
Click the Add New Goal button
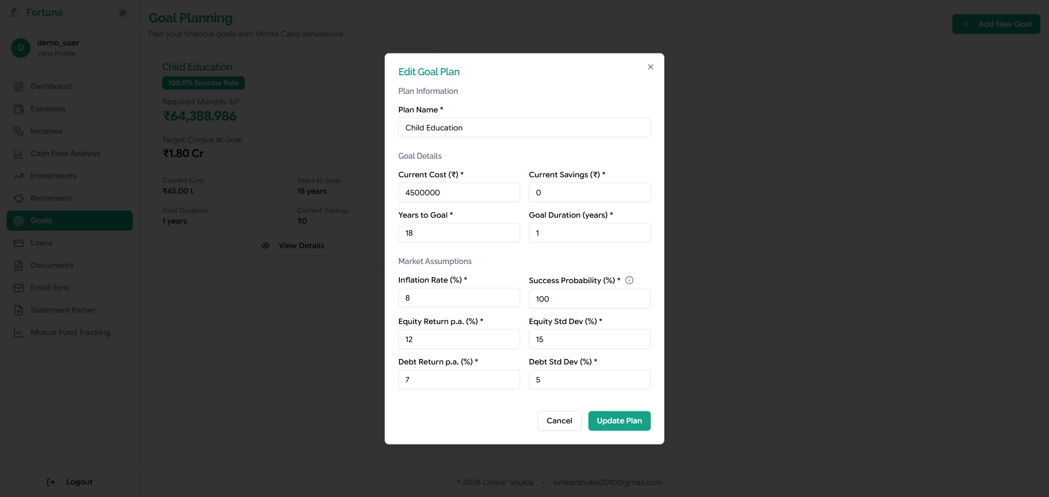(x=996, y=24)
